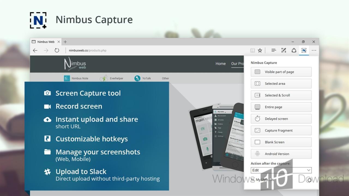Image resolution: width=349 pixels, height=196 pixels.
Task: Click the Nimbus web logo
Action: [75, 64]
